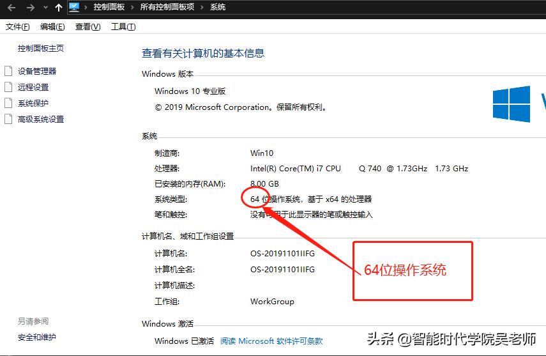Screen dimensions: 546x356
Task: Expand the chevron before 控制面板 breadcrumb
Action: [x=86, y=7]
